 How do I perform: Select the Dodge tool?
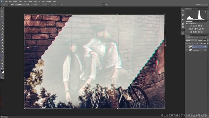pyautogui.click(x=2, y=49)
